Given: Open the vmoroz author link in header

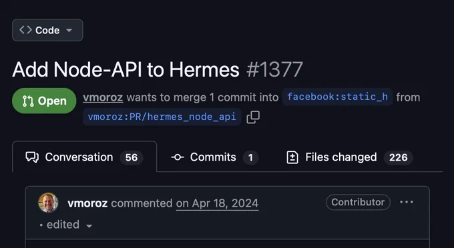Looking at the screenshot, I should pos(103,97).
